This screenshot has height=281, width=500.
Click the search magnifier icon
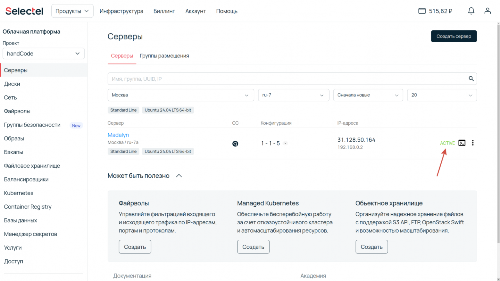pyautogui.click(x=471, y=79)
